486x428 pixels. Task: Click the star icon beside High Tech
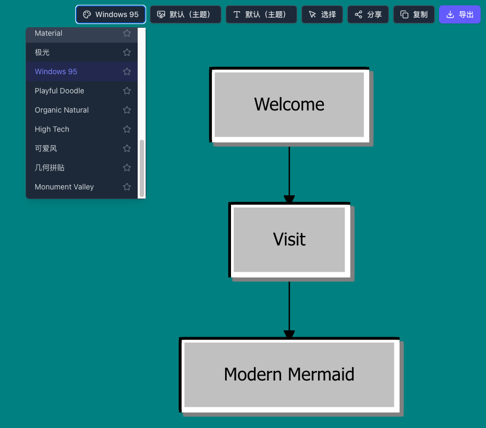coord(126,129)
